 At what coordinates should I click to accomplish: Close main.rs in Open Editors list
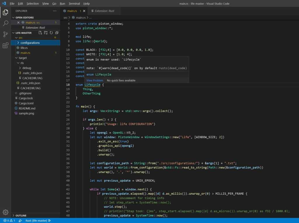[x=18, y=22]
